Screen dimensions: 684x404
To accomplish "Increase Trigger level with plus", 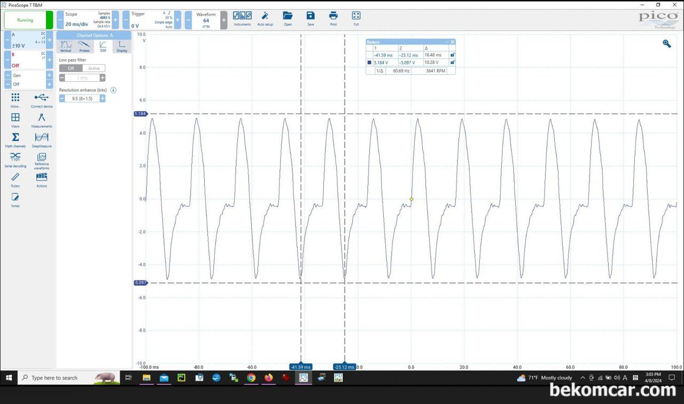I will (178, 20).
